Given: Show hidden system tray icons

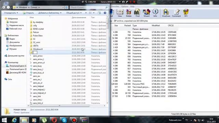Looking at the screenshot, I should (x=191, y=120).
